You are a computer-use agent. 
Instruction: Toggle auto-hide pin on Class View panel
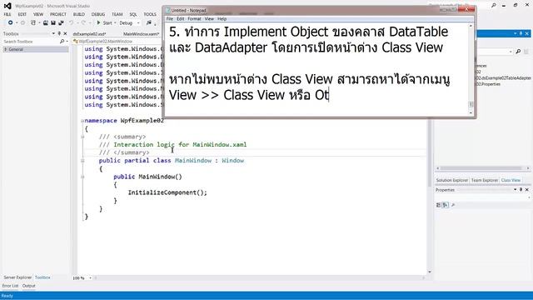(x=521, y=33)
